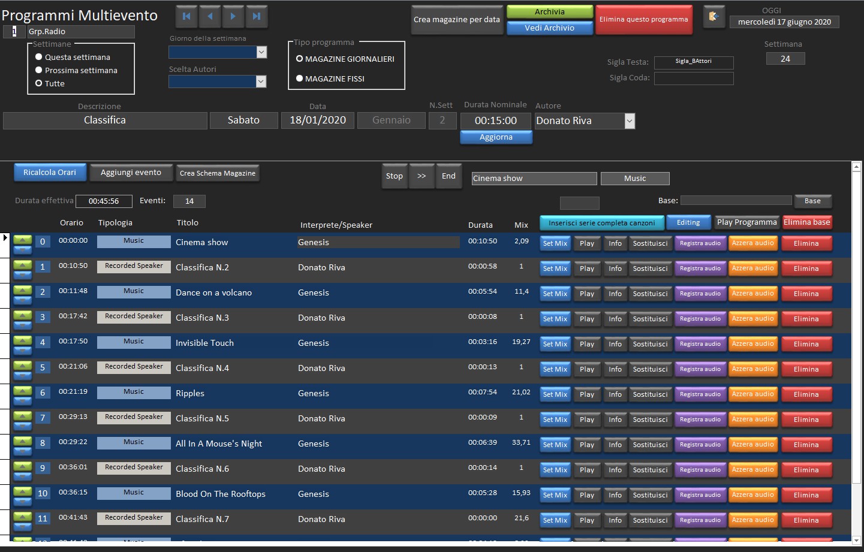Move event 5 up with green arrow
Image resolution: width=864 pixels, height=552 pixels.
[x=23, y=365]
